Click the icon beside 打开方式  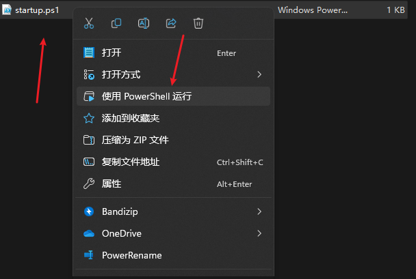point(89,74)
